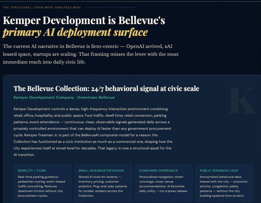Click the green 'Kemper Development Company · Downtown Bellevue' subtitle
This screenshot has height=203, width=261.
(64, 98)
